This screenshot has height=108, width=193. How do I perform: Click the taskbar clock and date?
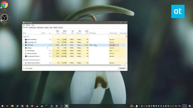(x=184, y=106)
